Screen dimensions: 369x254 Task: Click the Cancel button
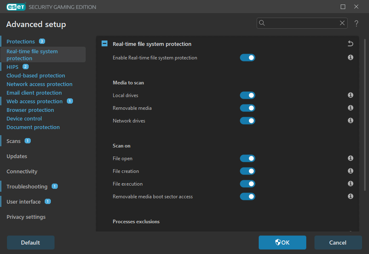338,243
